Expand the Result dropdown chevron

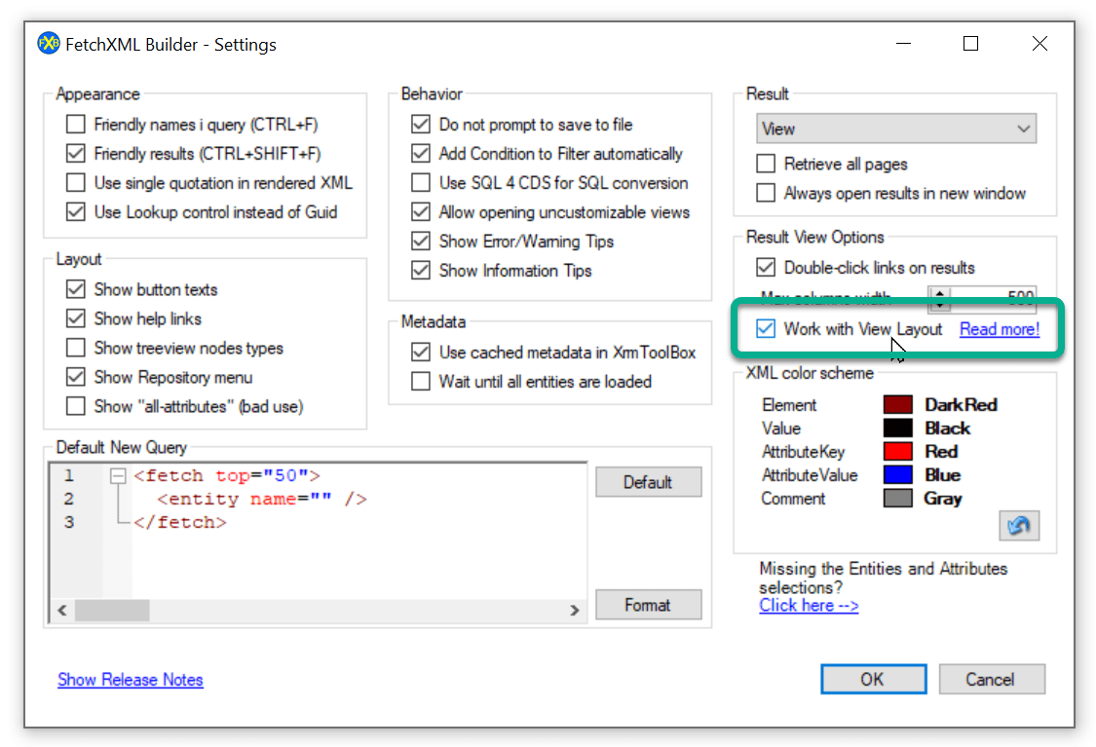(x=1023, y=128)
